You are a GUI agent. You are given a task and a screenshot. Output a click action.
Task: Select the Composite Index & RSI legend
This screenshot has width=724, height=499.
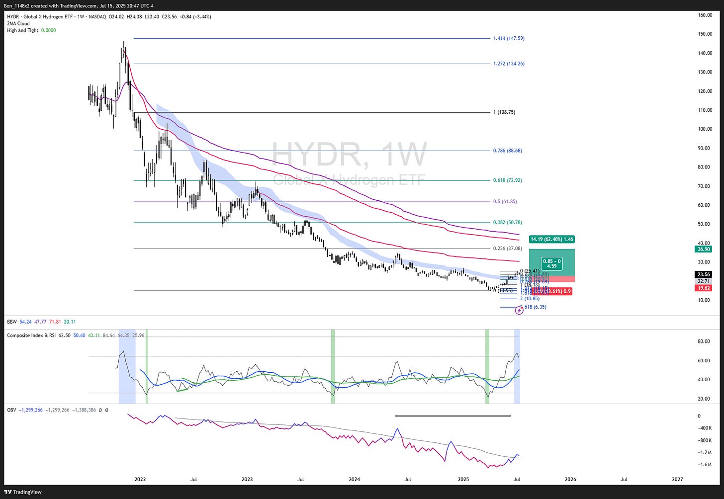coord(31,335)
